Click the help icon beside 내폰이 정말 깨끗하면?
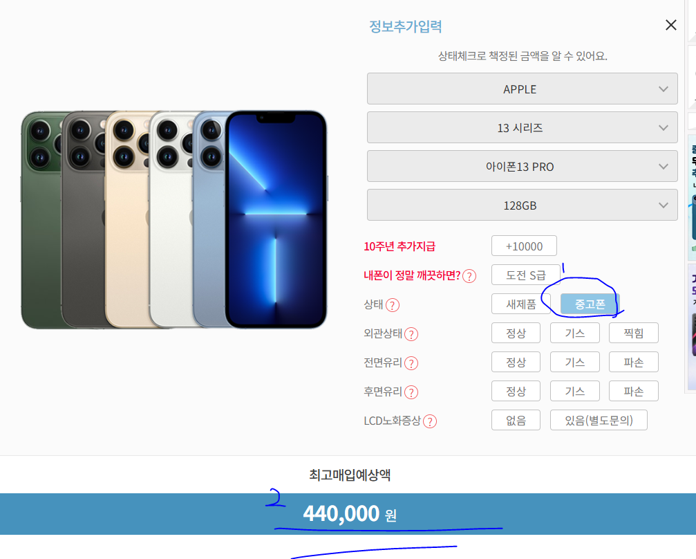This screenshot has width=696, height=559. [469, 277]
